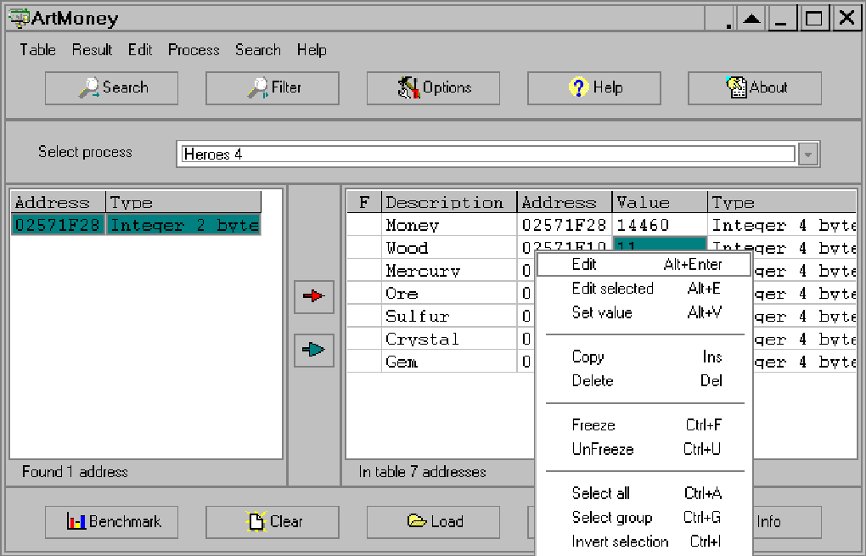Click the Ore description cell
Image resolution: width=866 pixels, height=556 pixels.
[448, 293]
